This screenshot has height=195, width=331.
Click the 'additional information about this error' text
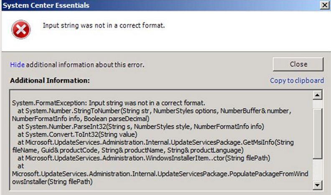pos(86,65)
